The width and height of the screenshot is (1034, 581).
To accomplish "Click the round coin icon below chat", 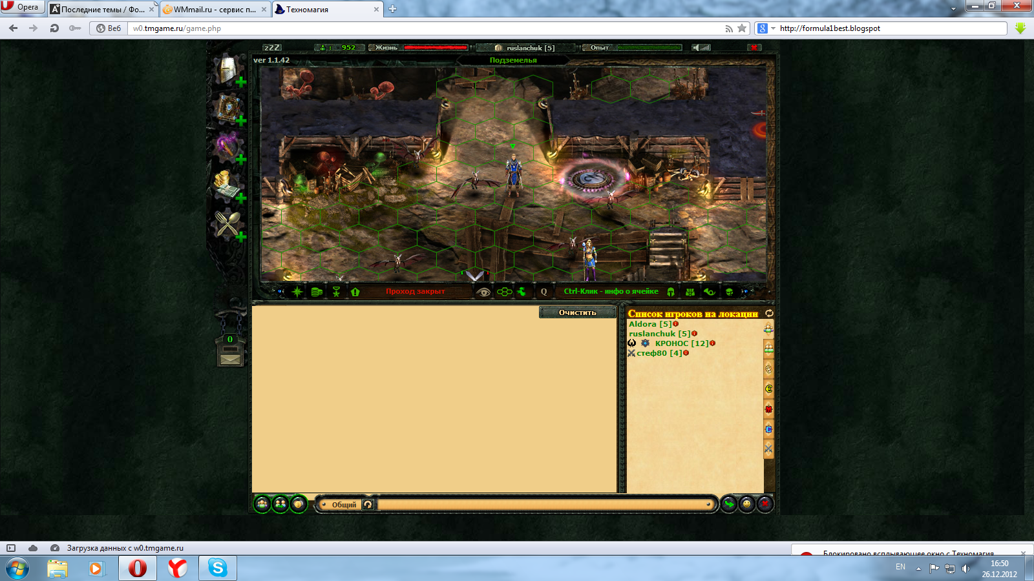I will pos(299,504).
